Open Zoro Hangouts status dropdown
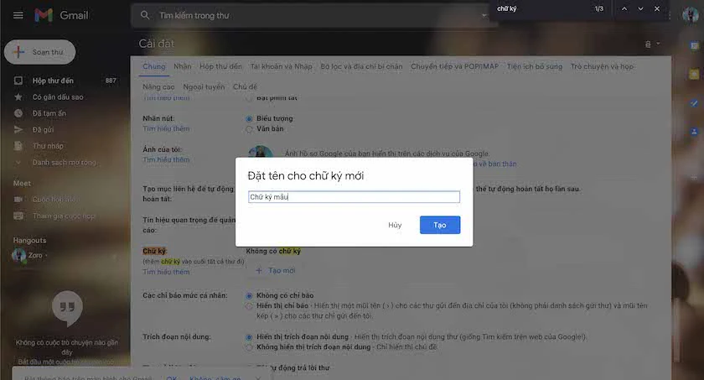The height and width of the screenshot is (380, 704). tap(46, 256)
